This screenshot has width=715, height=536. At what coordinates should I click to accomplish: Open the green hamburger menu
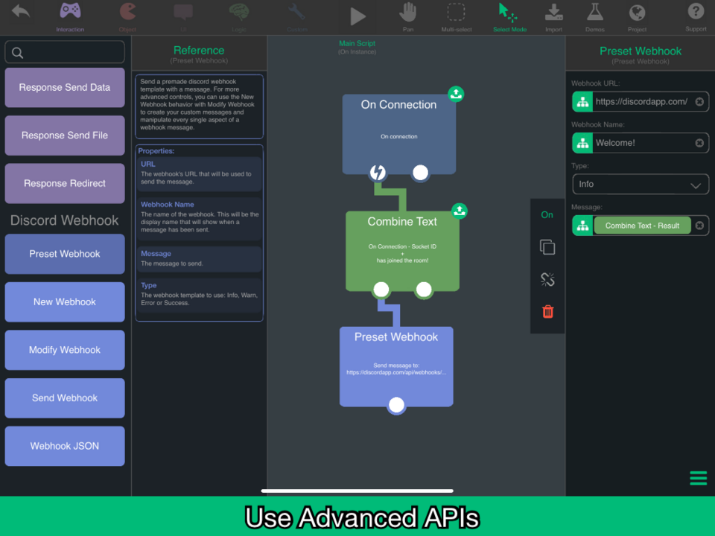pos(698,478)
